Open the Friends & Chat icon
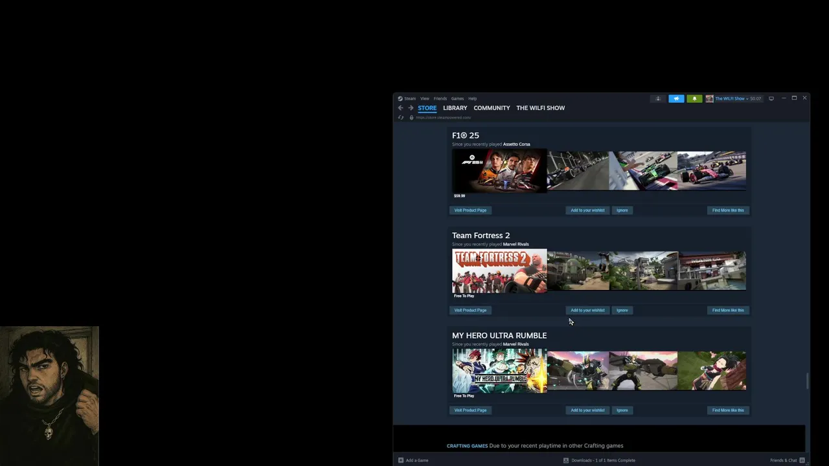The width and height of the screenshot is (829, 466). [x=802, y=460]
